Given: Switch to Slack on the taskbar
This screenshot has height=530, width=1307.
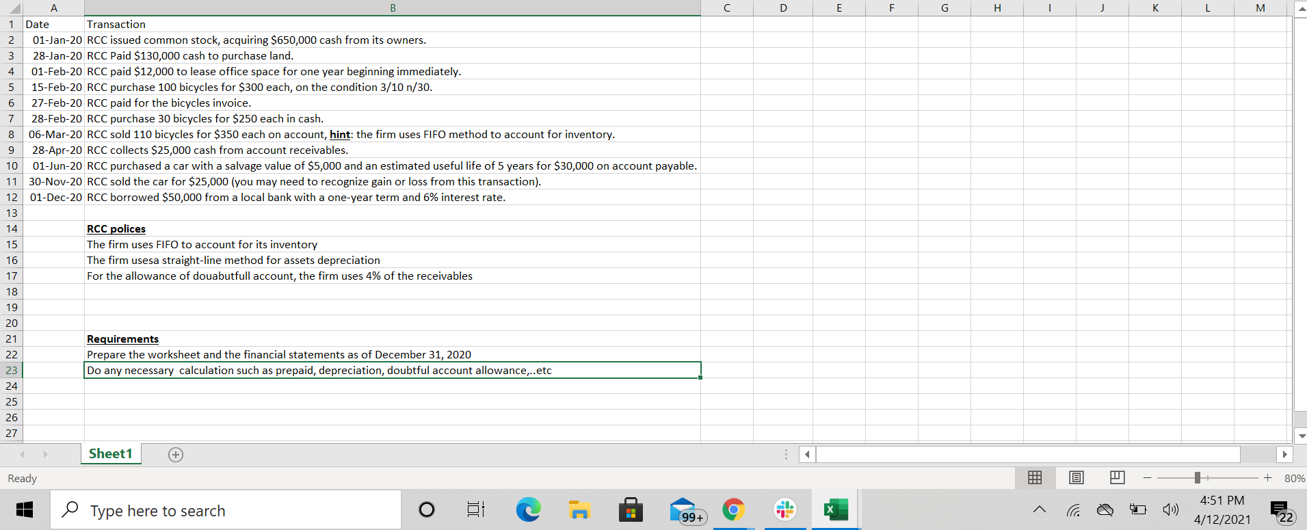Looking at the screenshot, I should pyautogui.click(x=785, y=510).
